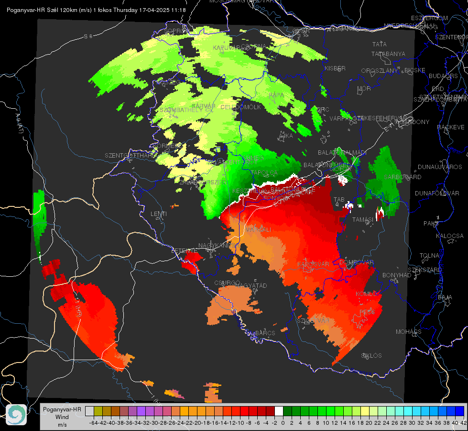Click the KALOCSA label
468x431 pixels.
449,236
